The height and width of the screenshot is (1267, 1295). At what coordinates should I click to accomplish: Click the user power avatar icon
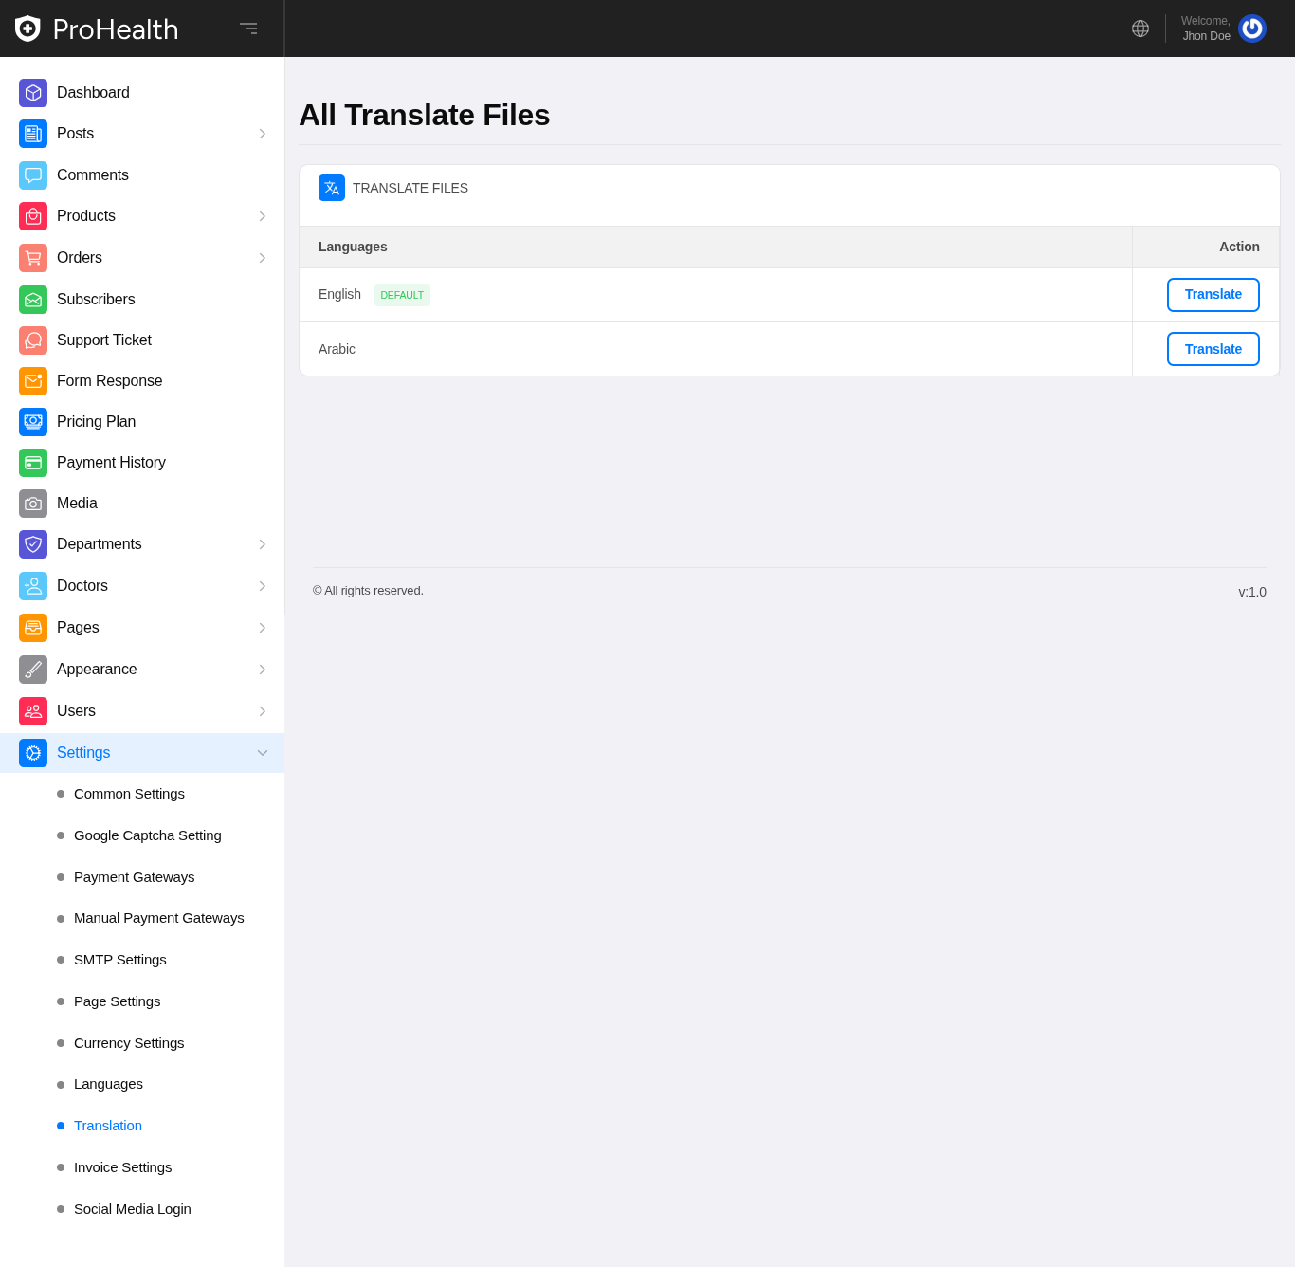coord(1251,28)
